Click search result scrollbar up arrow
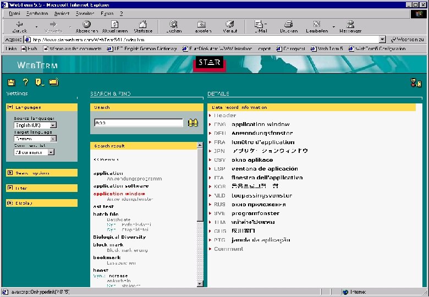Screen dimensions: 429x297 tap(200, 145)
